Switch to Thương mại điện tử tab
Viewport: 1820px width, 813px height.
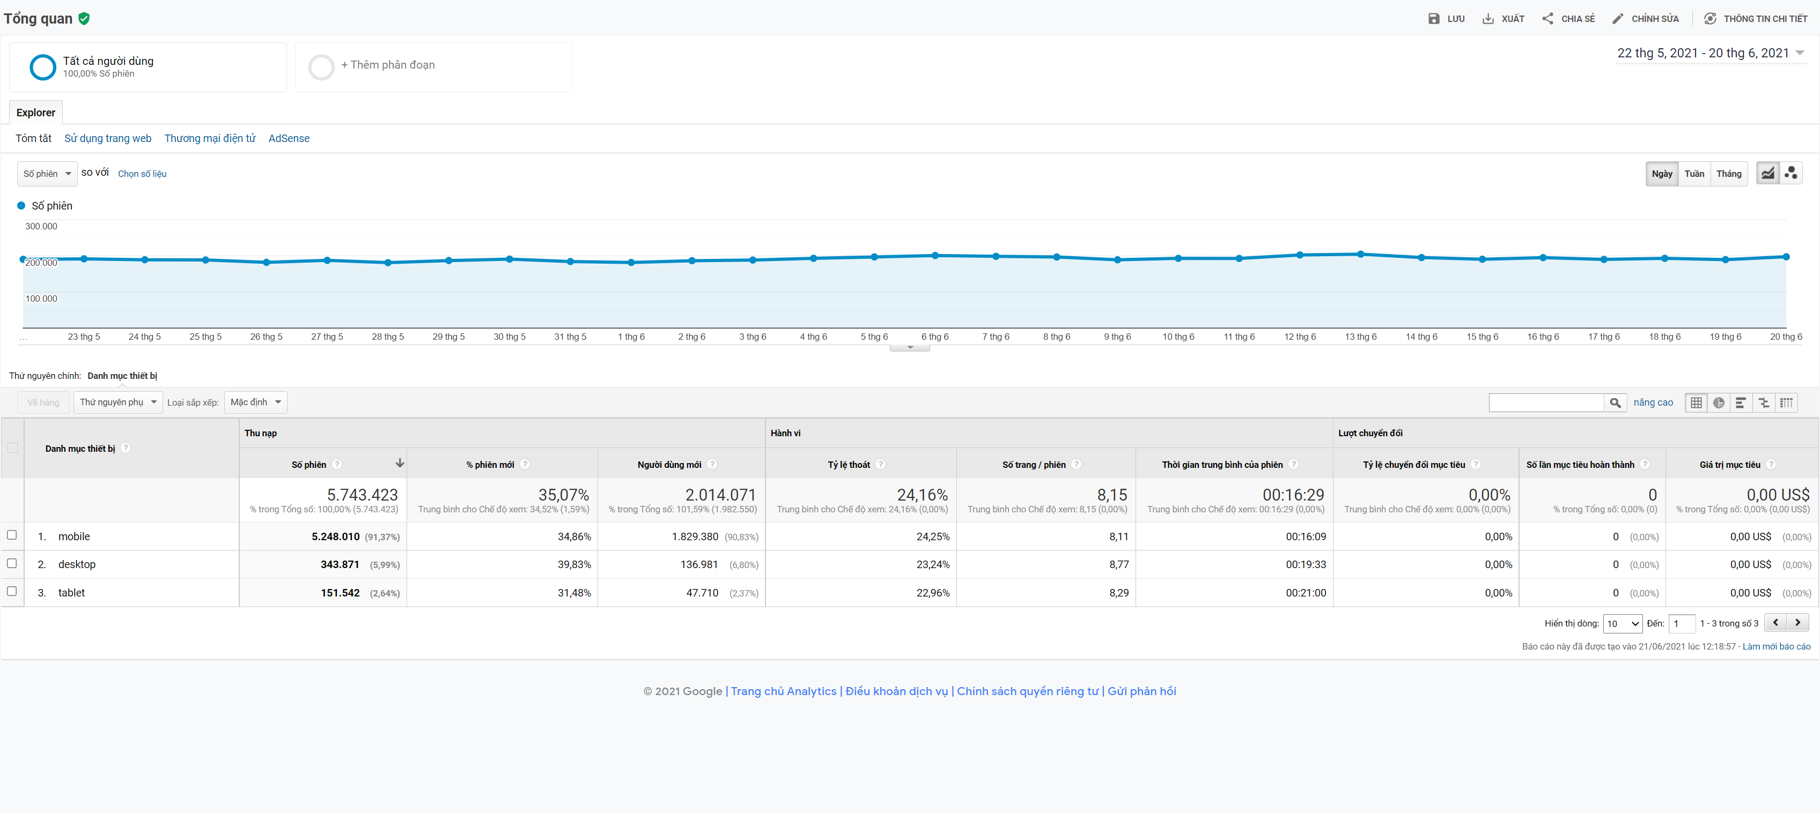click(210, 138)
